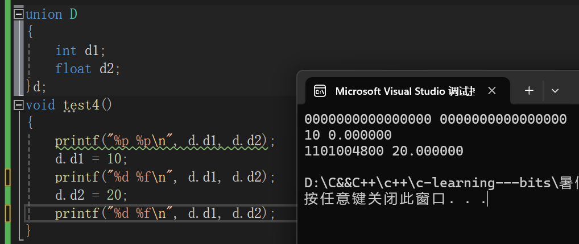Close the Microsoft Visual Studio console tab
579x244 pixels.
493,91
